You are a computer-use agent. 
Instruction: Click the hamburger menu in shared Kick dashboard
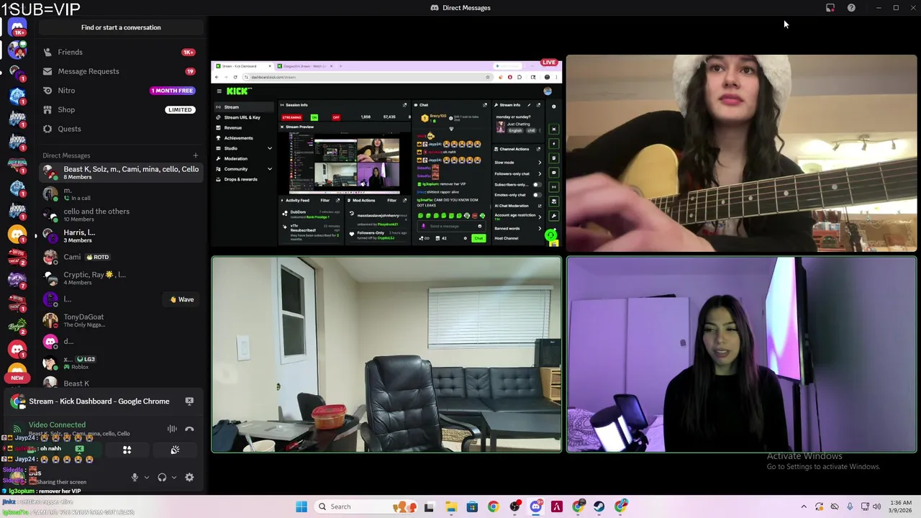pyautogui.click(x=218, y=91)
